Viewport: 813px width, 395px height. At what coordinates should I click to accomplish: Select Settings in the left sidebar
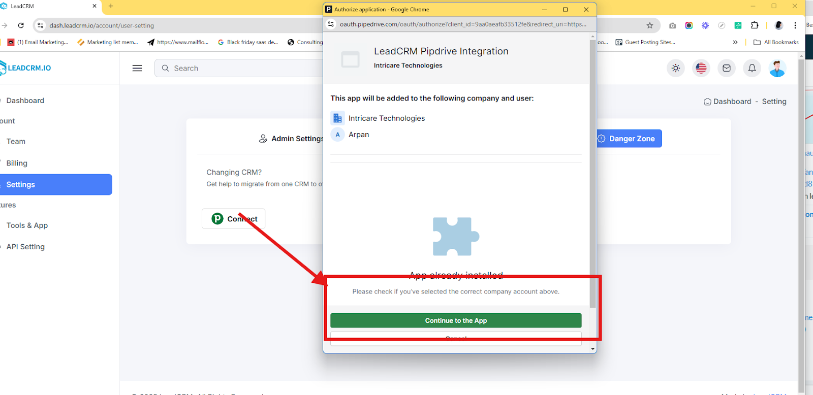[x=56, y=184]
